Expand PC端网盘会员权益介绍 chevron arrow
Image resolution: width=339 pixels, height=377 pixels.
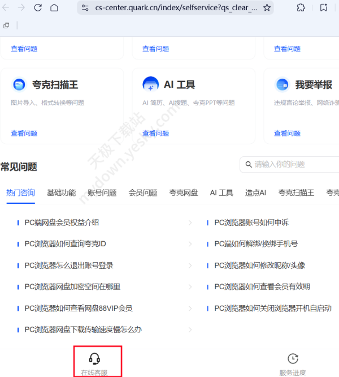pos(190,222)
